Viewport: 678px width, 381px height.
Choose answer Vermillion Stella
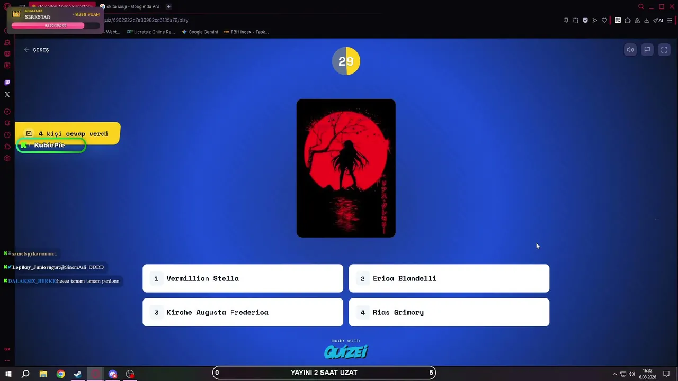tap(243, 278)
